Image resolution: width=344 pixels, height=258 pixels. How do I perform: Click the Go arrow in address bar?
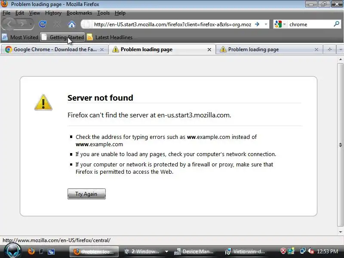(x=257, y=24)
